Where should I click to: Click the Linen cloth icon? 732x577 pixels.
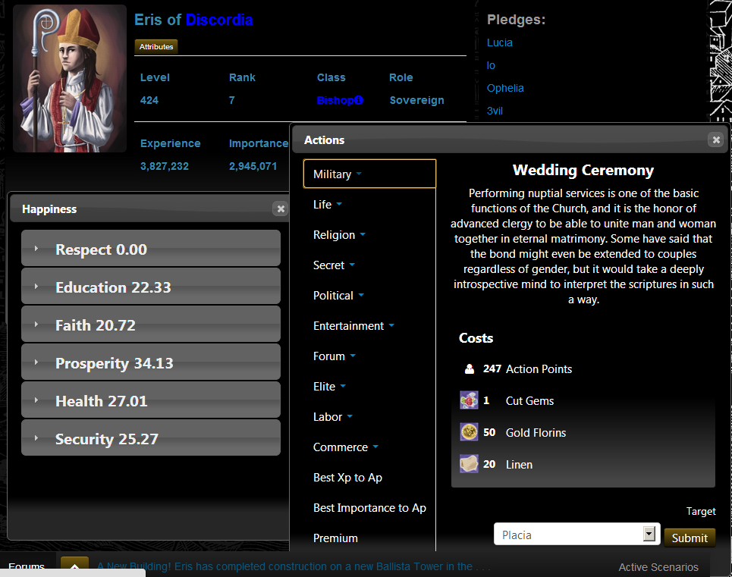(470, 464)
